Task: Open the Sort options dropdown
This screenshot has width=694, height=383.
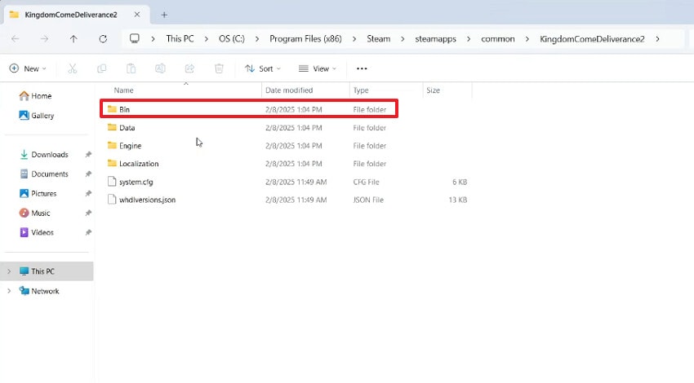Action: [263, 68]
